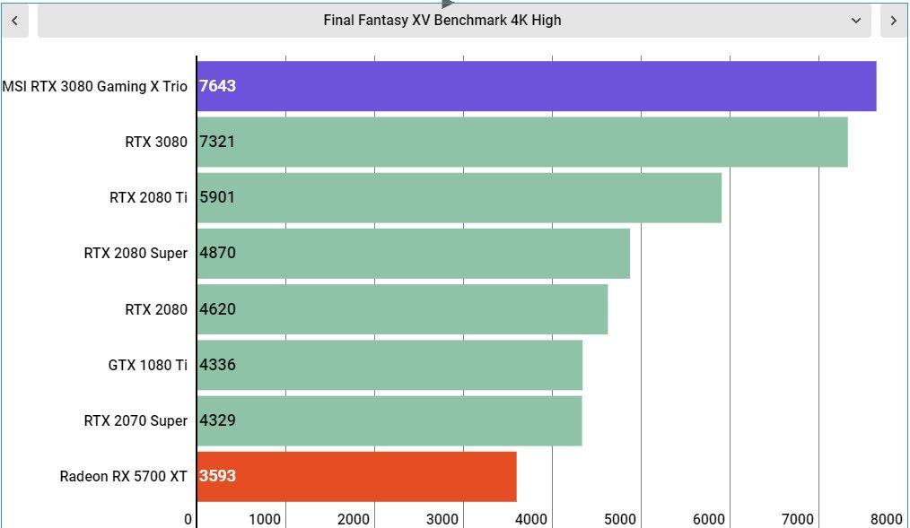Screen dimensions: 910x528
Task: Select the GTX 1080 Ti bar showing 4336
Action: pyautogui.click(x=389, y=365)
